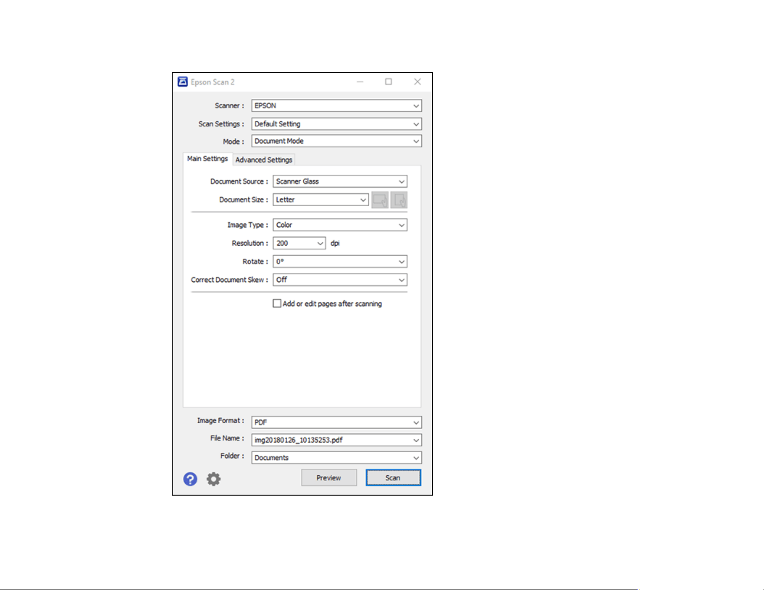Click the portrait orientation icon beside Document Size
This screenshot has height=590, width=764.
(x=399, y=200)
